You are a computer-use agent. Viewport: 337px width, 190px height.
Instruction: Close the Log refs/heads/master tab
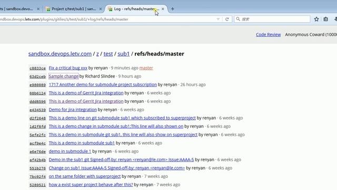(x=163, y=9)
